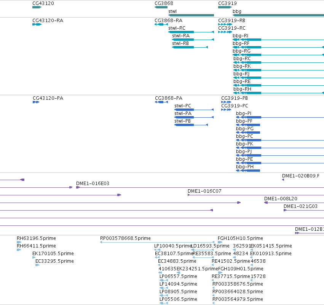Open clone DME1-008L20
324x305 pixels.
[x=281, y=199]
